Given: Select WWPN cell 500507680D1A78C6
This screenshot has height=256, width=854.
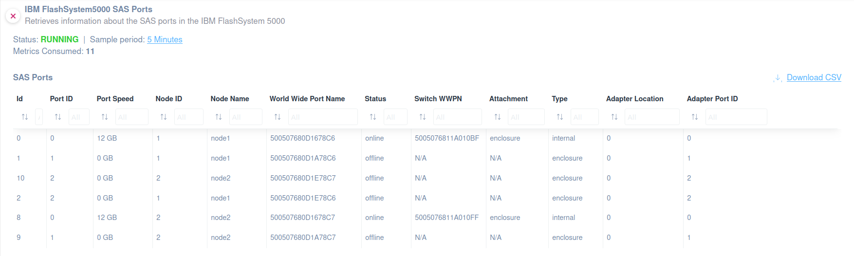Looking at the screenshot, I should click(x=303, y=158).
